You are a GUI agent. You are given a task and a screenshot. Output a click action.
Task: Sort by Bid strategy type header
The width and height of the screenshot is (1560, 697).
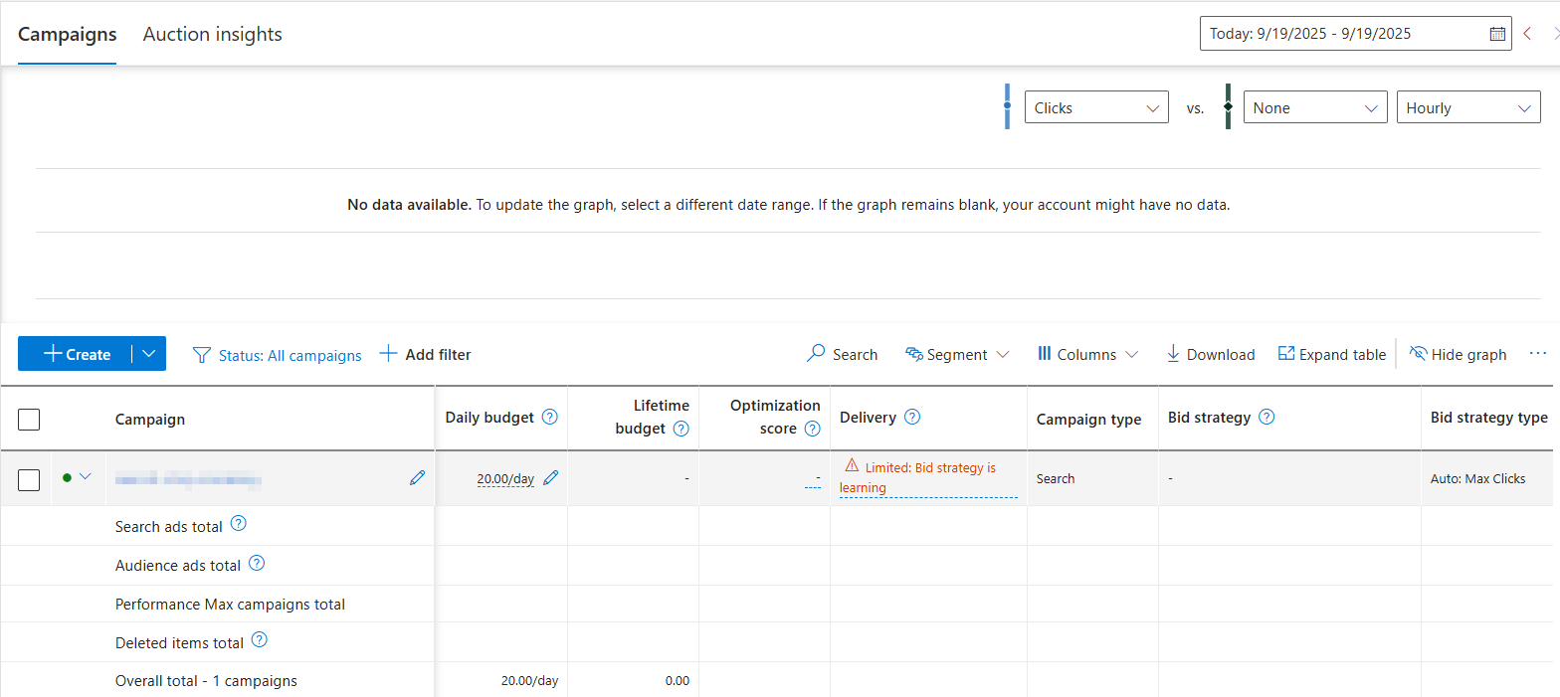tap(1489, 418)
